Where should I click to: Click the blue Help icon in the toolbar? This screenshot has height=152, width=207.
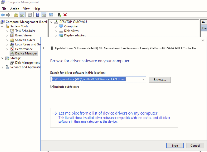[38, 15]
